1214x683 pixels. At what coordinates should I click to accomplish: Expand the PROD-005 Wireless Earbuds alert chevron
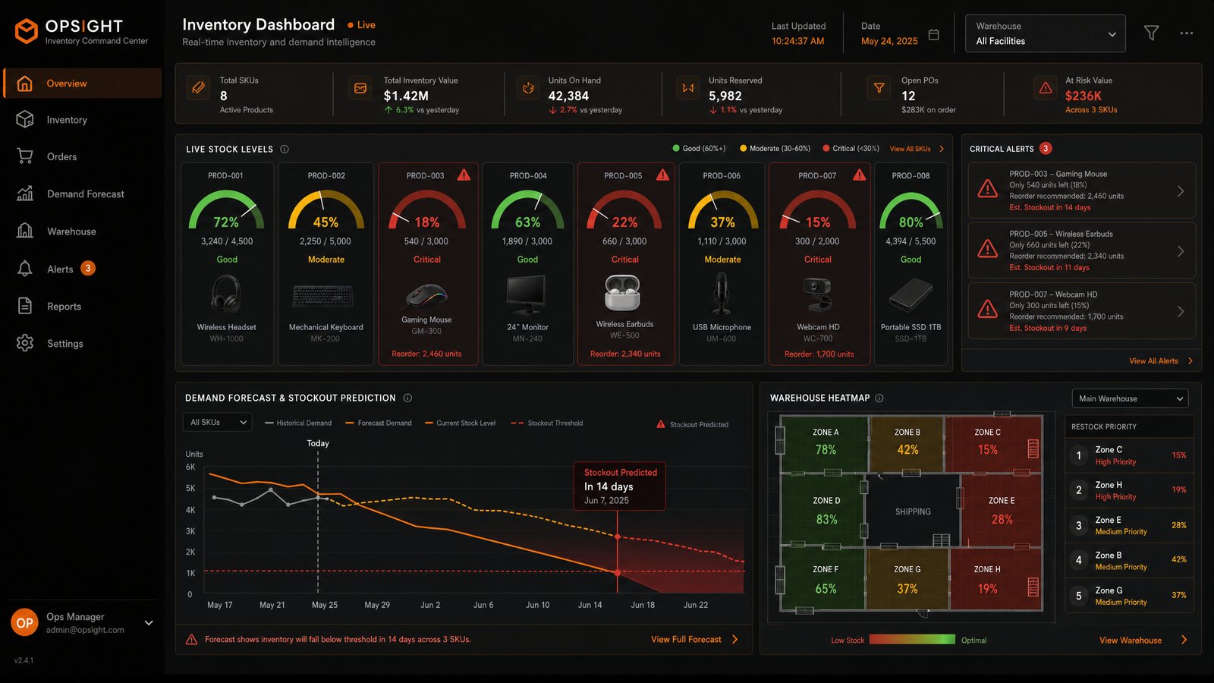1181,251
